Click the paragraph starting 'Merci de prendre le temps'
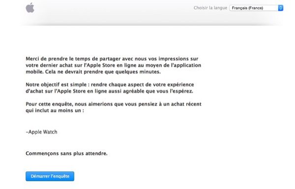Image resolution: width=295 pixels, height=189 pixels. 114,65
